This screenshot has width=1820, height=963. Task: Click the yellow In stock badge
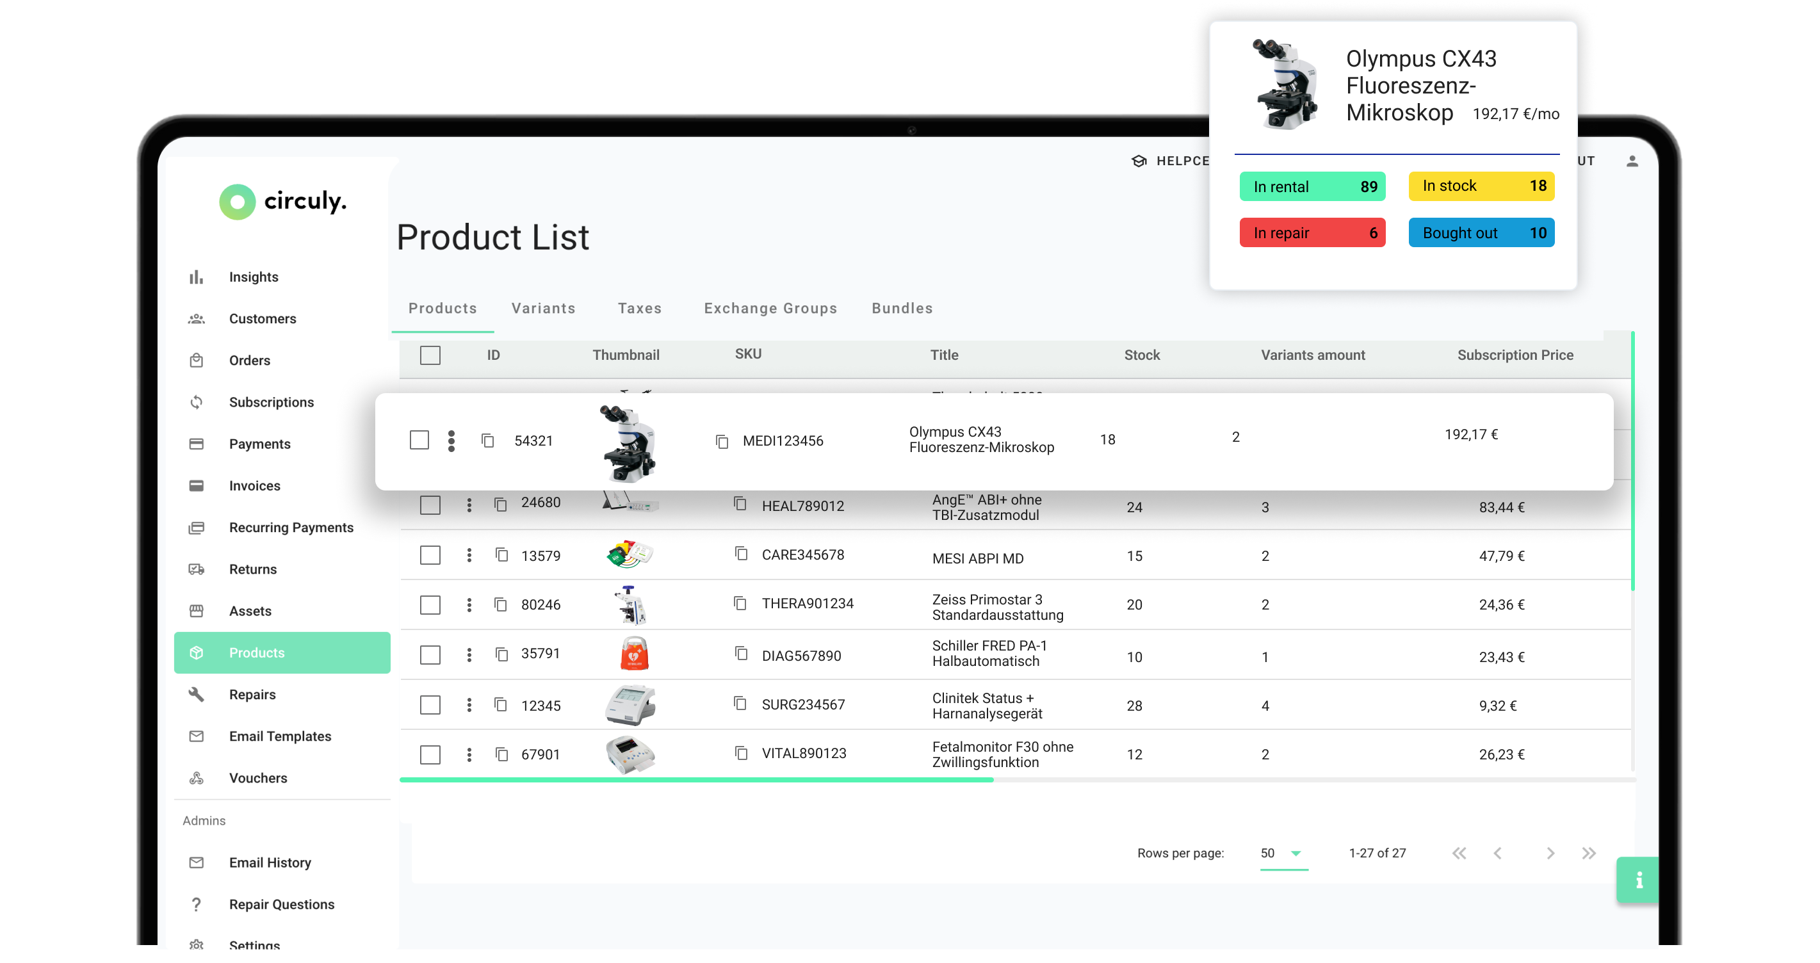coord(1481,186)
